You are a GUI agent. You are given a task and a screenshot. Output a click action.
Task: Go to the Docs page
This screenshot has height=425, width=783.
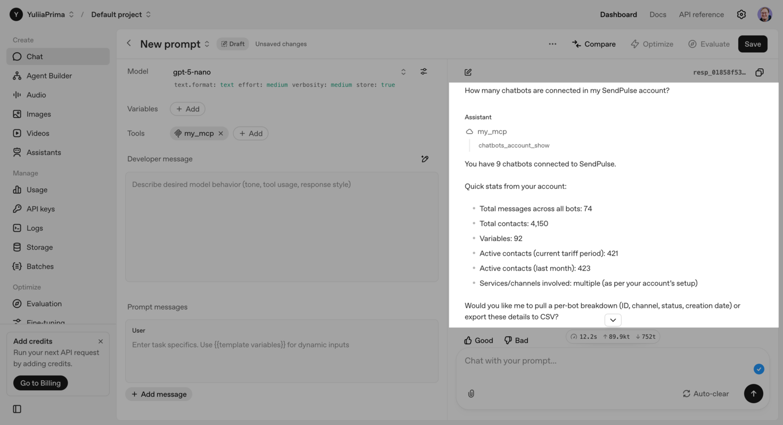pyautogui.click(x=658, y=14)
